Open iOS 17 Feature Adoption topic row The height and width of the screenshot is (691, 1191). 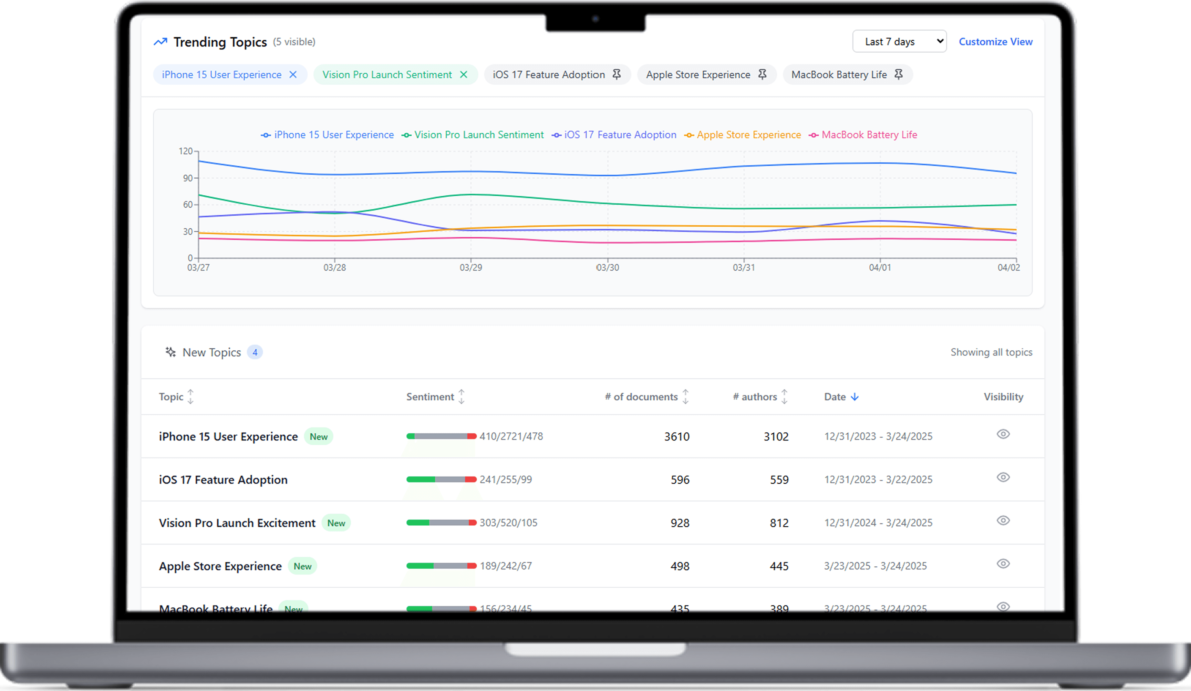click(x=593, y=480)
